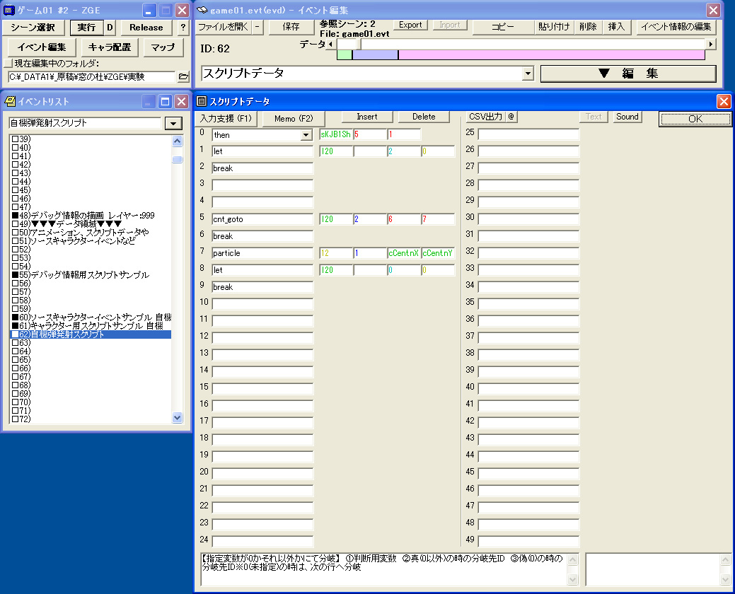Open マップ panel
The height and width of the screenshot is (594, 735).
[x=163, y=47]
